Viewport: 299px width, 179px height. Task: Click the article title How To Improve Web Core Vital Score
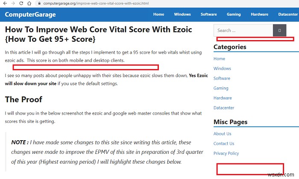(x=98, y=34)
